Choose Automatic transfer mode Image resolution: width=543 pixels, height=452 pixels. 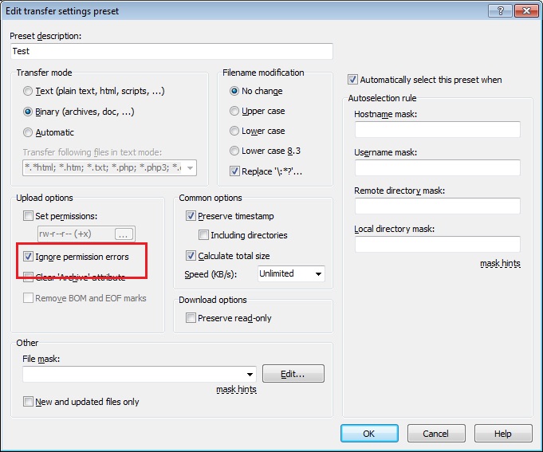[30, 132]
